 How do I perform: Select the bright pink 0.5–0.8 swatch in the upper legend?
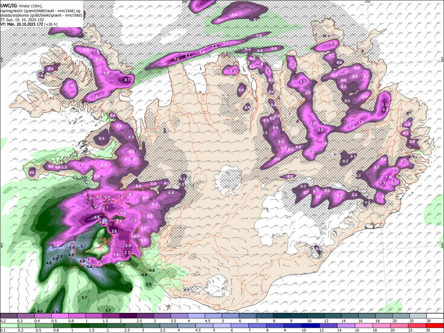(60, 316)
